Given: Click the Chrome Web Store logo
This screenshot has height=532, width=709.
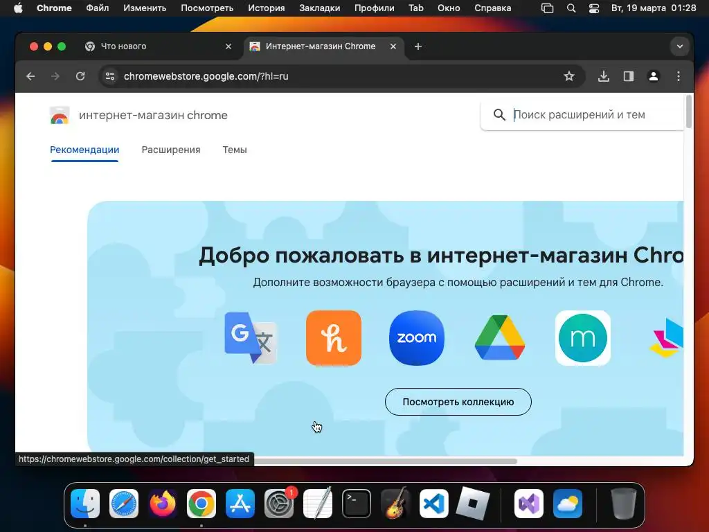Looking at the screenshot, I should point(60,116).
